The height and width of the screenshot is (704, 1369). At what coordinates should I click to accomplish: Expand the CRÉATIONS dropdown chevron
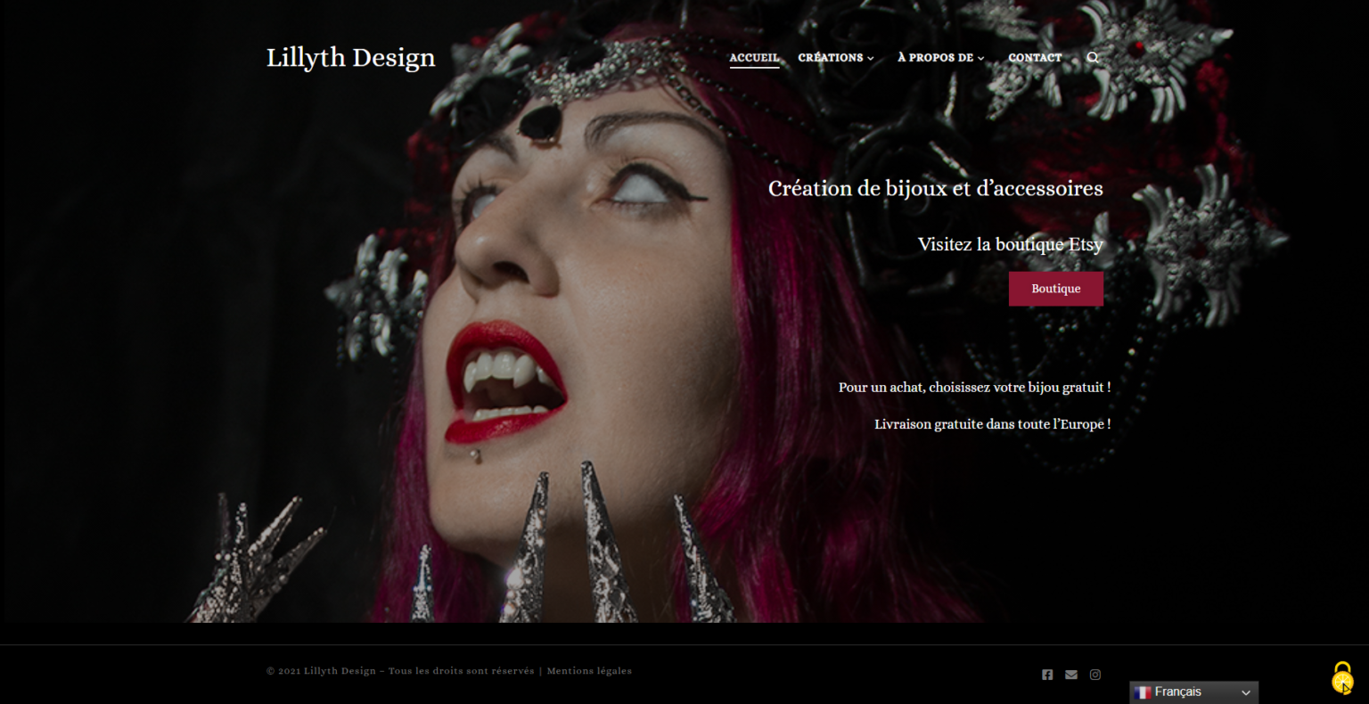point(870,58)
